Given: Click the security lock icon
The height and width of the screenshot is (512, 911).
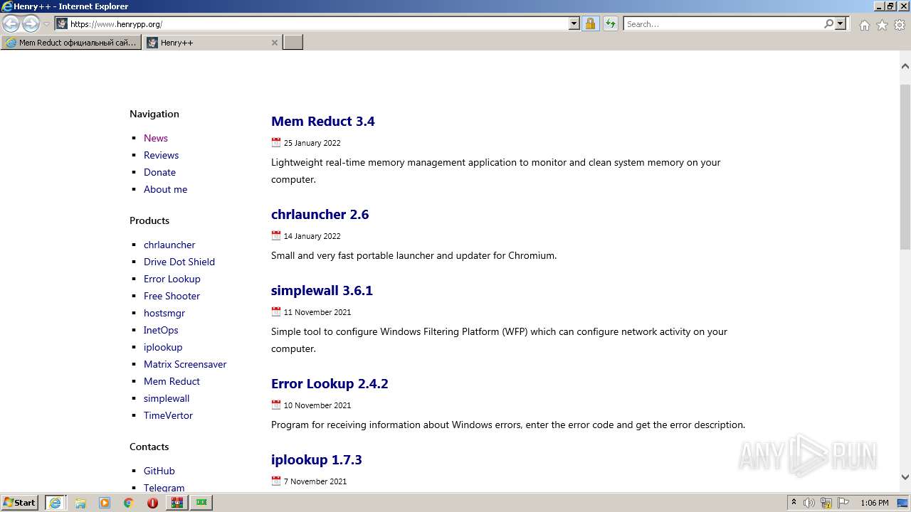Looking at the screenshot, I should 590,23.
